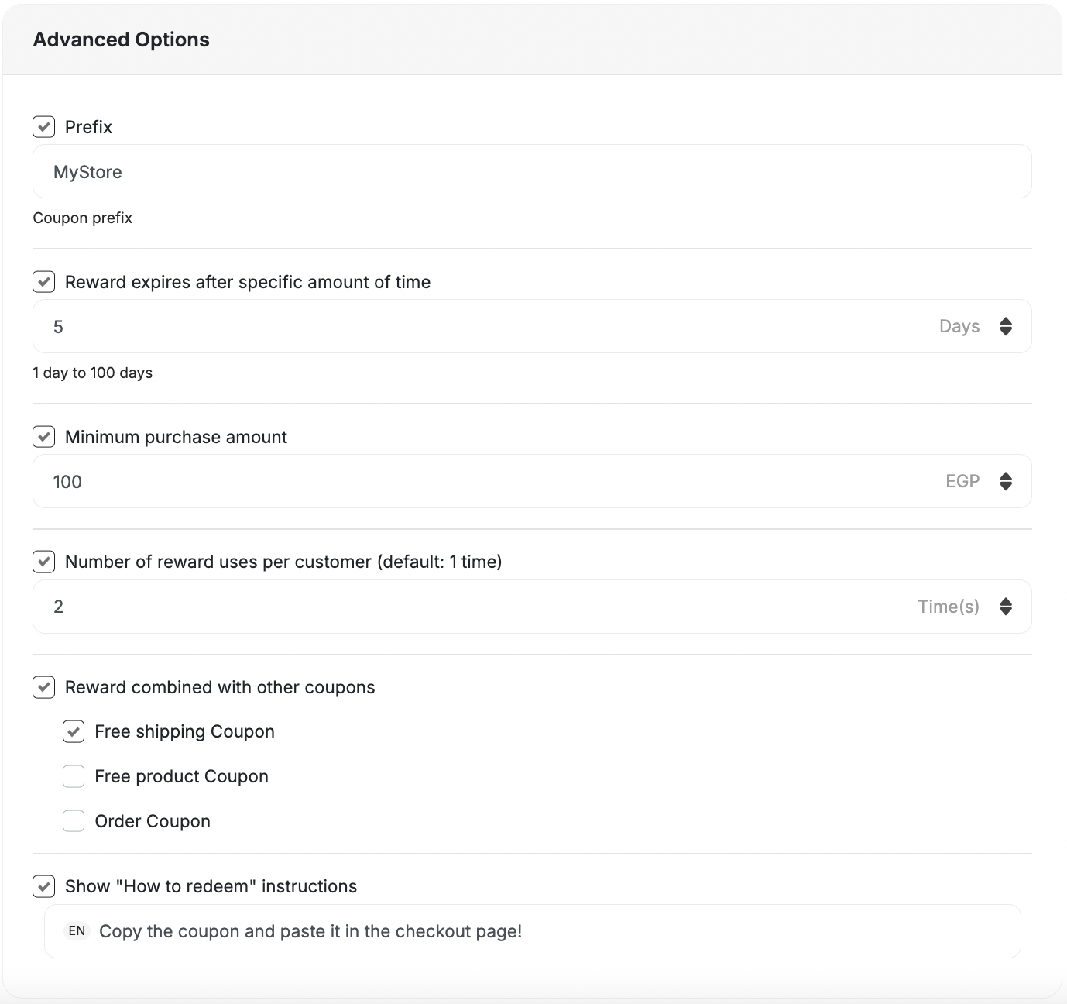The width and height of the screenshot is (1067, 1004).
Task: Disable Show How to redeem instructions
Action: click(43, 886)
